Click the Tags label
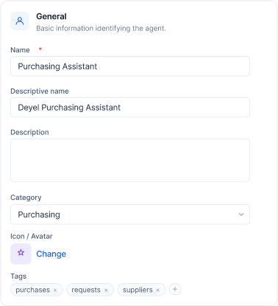 point(18,277)
